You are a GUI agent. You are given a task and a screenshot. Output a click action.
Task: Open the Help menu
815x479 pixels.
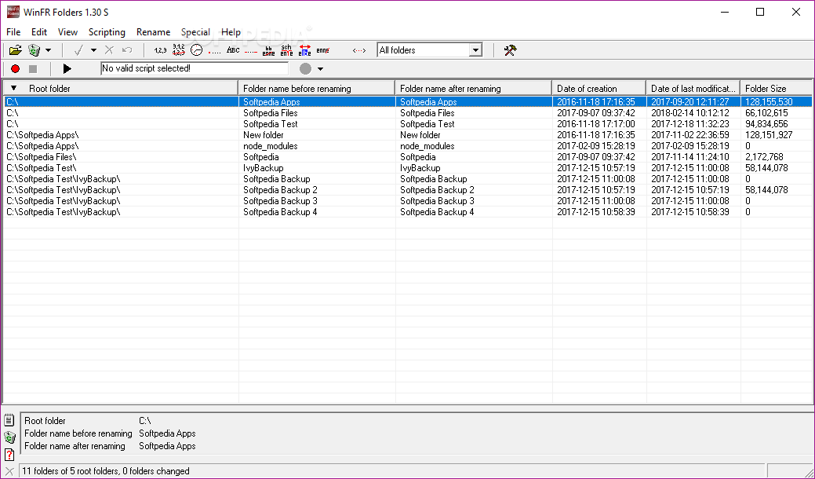click(231, 32)
